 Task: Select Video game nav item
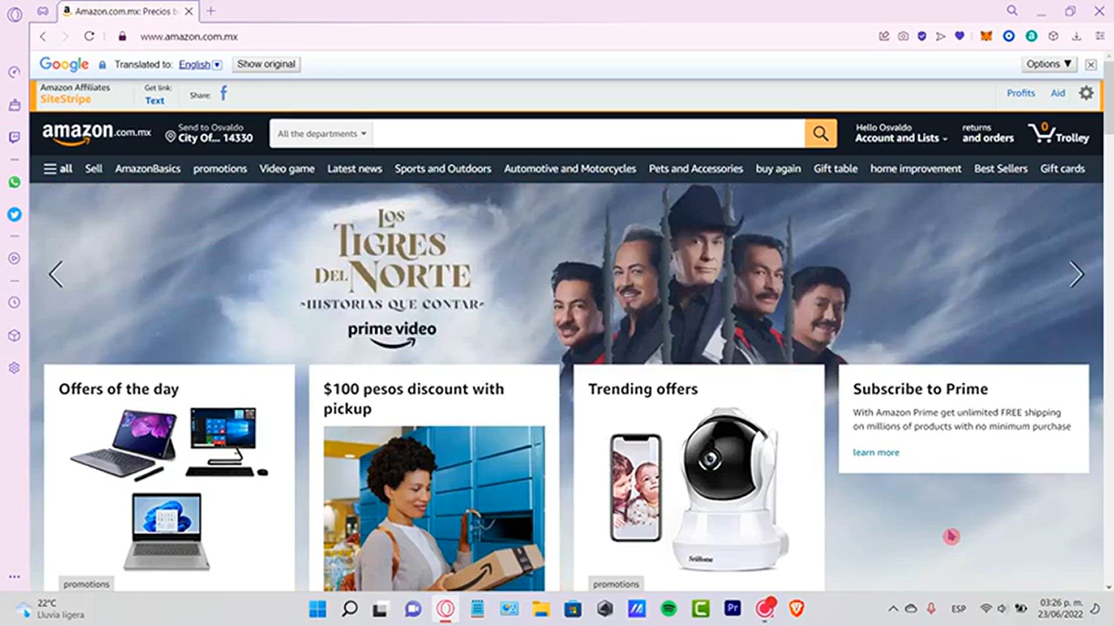coord(287,169)
